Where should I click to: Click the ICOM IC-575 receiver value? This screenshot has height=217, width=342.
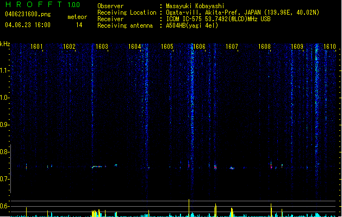[x=218, y=19]
